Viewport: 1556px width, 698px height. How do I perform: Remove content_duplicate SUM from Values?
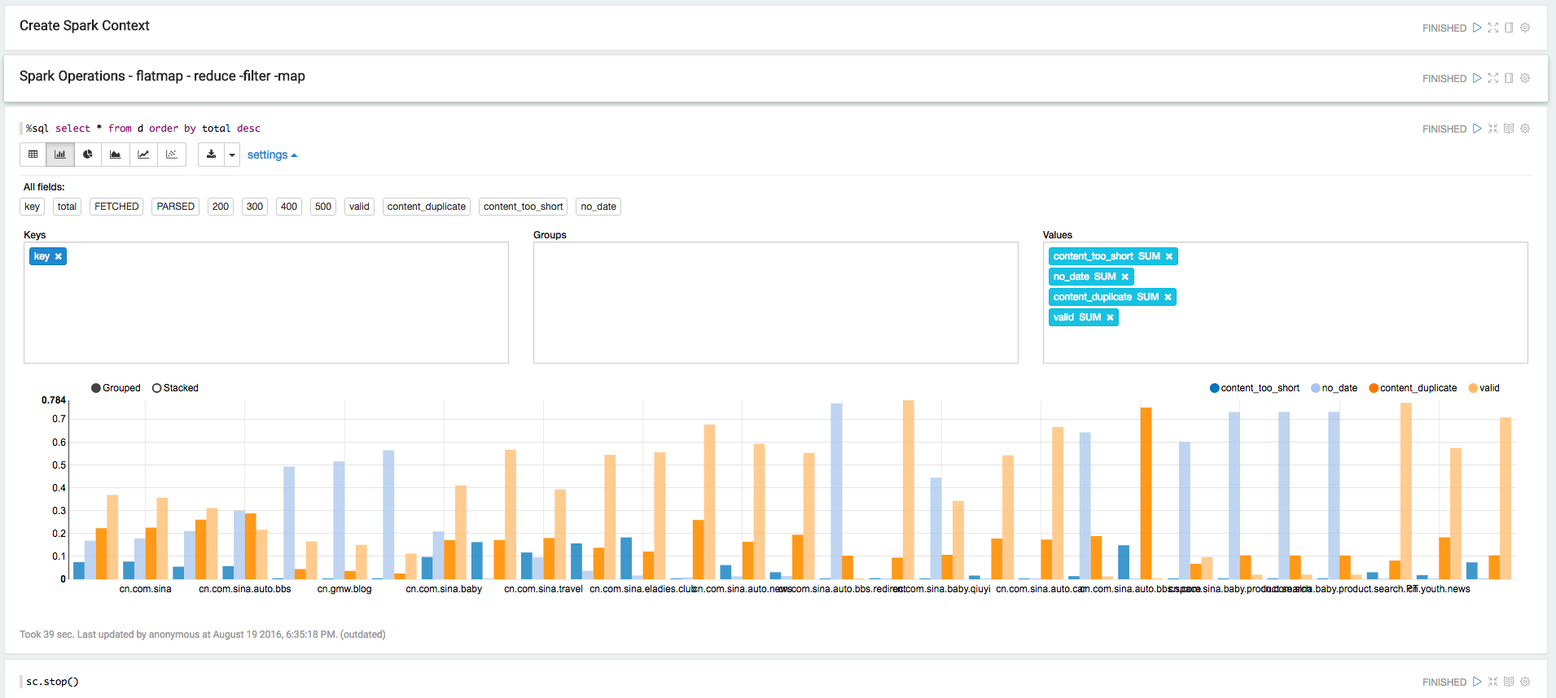pos(1168,297)
